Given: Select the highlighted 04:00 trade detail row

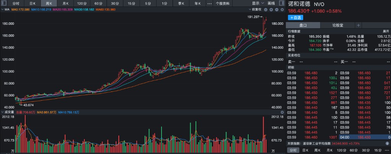Looking at the screenshot, I should pyautogui.click(x=365, y=137).
